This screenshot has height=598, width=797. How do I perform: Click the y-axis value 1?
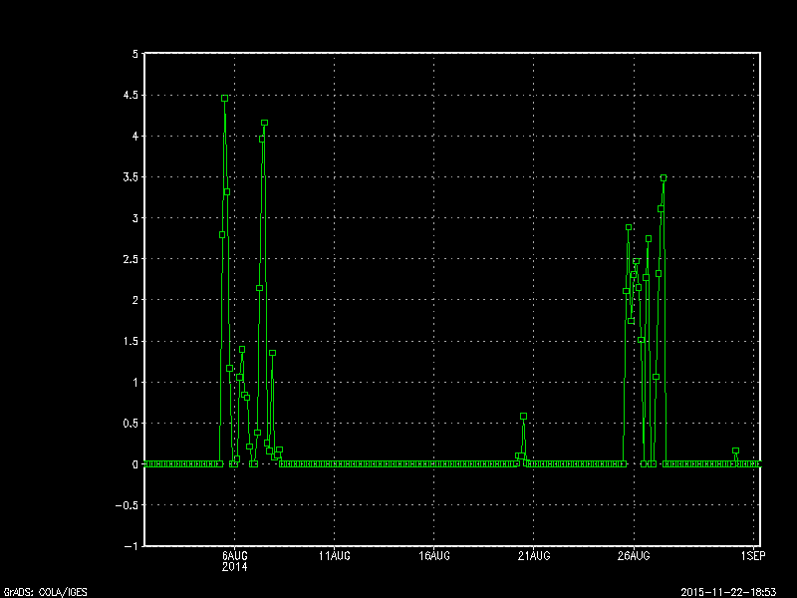(x=134, y=382)
